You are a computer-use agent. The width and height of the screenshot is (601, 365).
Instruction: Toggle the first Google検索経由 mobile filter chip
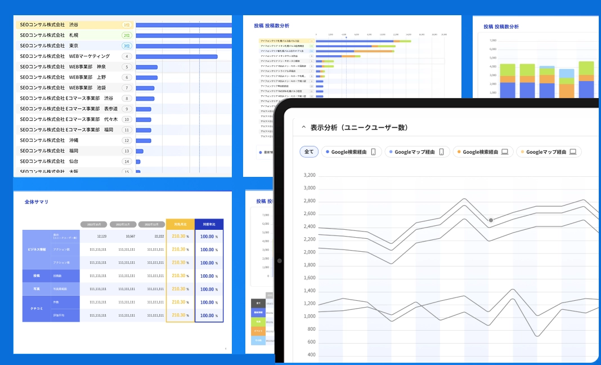[352, 152]
